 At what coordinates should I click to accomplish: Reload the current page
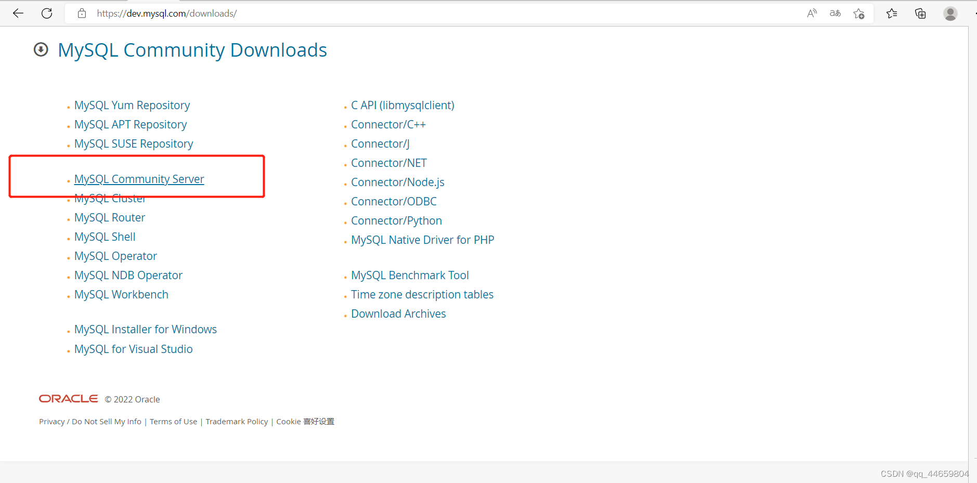(x=47, y=14)
